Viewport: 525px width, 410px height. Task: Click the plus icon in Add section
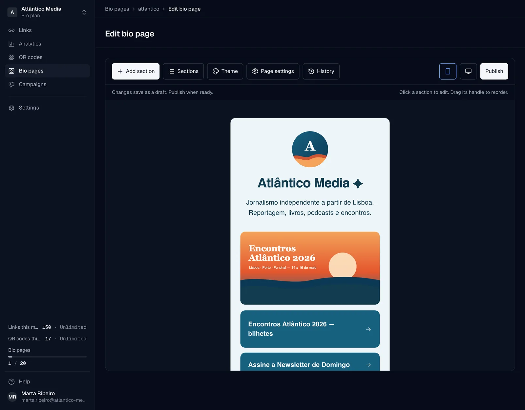click(120, 71)
